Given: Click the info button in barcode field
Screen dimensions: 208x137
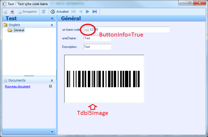Looking at the screenshot, I should click(x=87, y=29).
